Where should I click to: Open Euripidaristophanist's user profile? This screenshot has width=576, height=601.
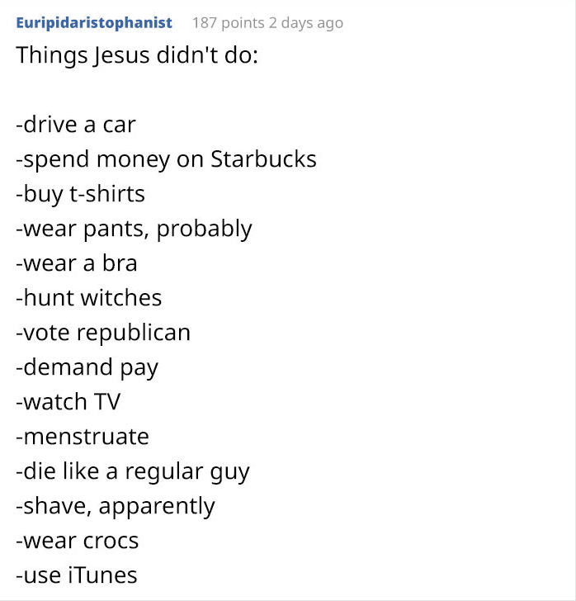point(94,23)
